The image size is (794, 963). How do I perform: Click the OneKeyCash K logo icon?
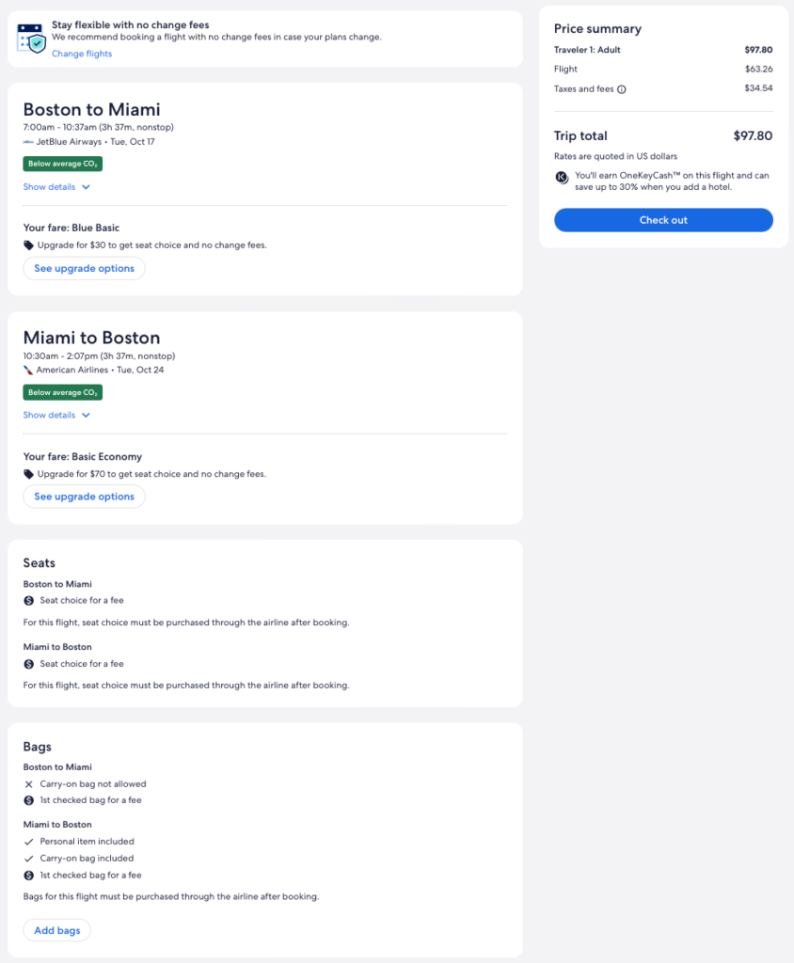click(x=562, y=176)
